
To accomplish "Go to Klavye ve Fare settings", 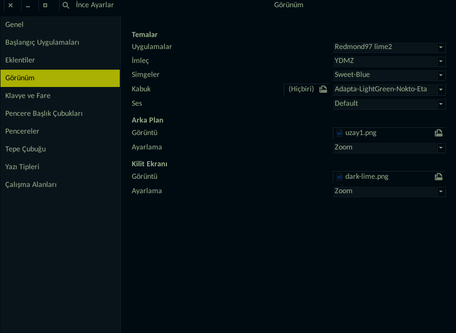I will click(60, 96).
